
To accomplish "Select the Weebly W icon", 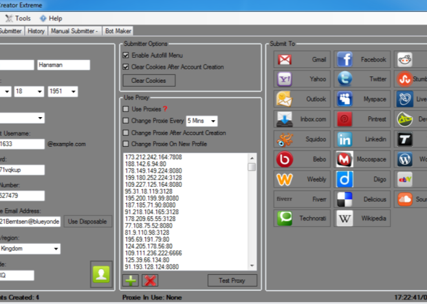I will (x=285, y=179).
